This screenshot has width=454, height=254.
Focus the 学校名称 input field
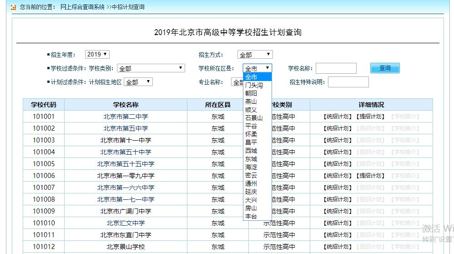[x=336, y=68]
